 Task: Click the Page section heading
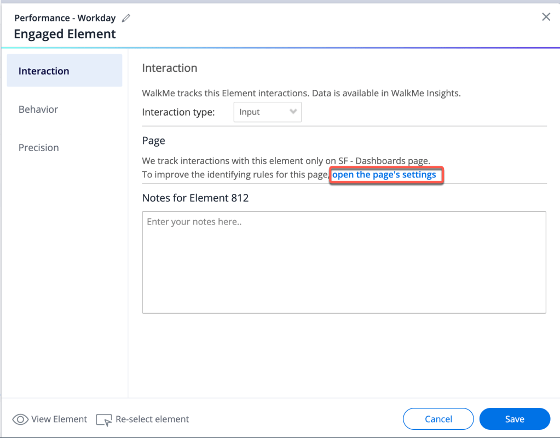(153, 141)
